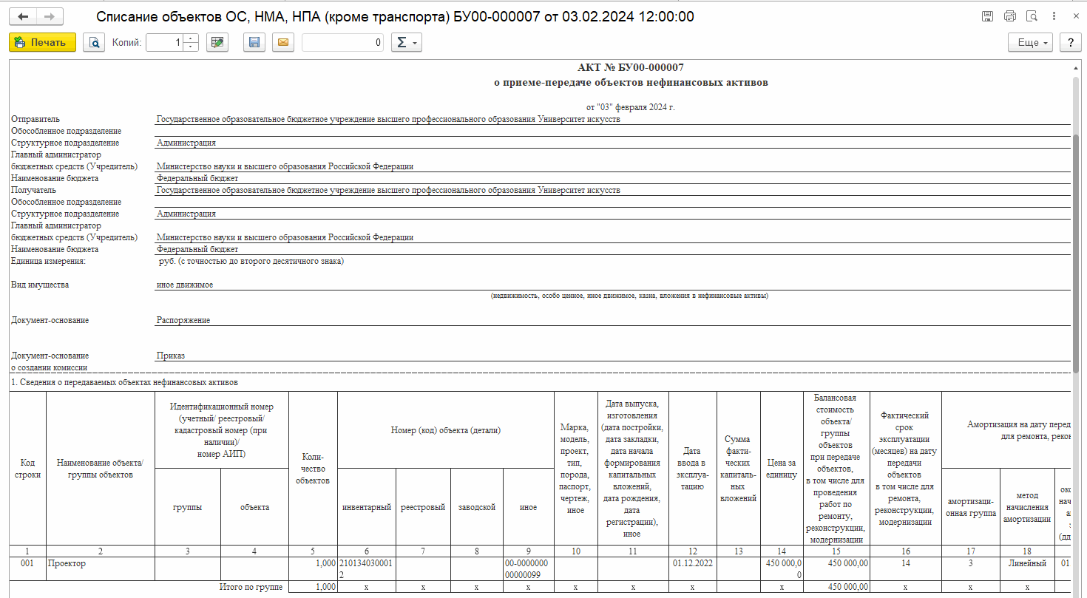
Task: Close the document with the X button
Action: point(1074,16)
